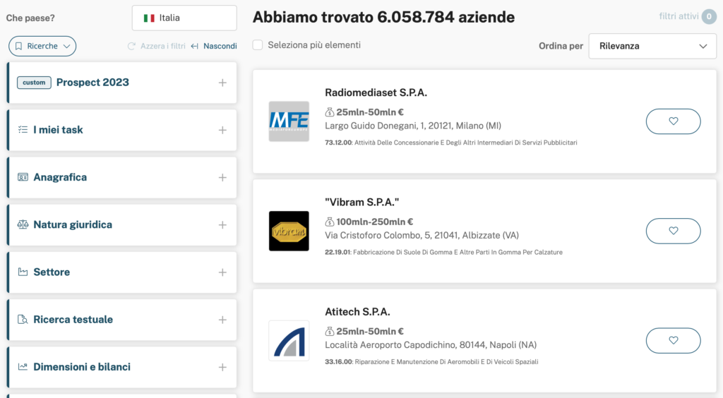This screenshot has width=723, height=398.
Task: Click money bag icon on Atitech revenue
Action: pos(330,331)
